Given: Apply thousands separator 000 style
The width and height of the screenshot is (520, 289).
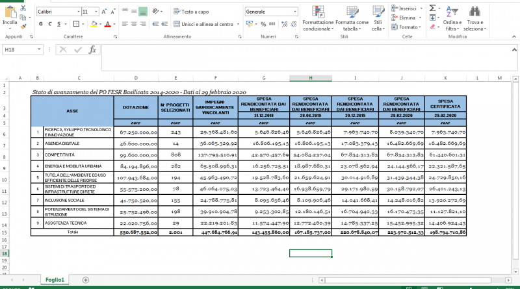Looking at the screenshot, I should coord(272,24).
